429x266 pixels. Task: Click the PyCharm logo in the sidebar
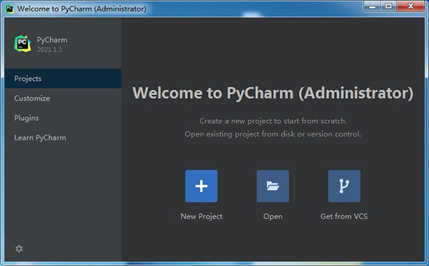click(22, 44)
